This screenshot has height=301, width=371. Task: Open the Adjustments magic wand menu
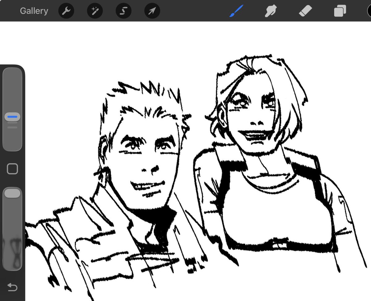(x=95, y=11)
